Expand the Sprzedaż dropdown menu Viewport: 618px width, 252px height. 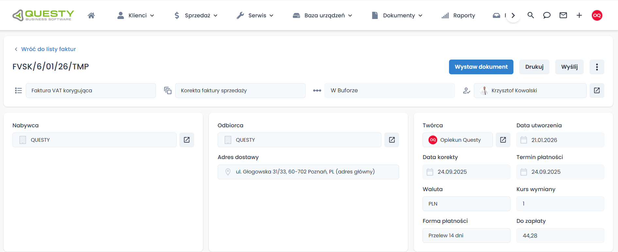pos(196,15)
